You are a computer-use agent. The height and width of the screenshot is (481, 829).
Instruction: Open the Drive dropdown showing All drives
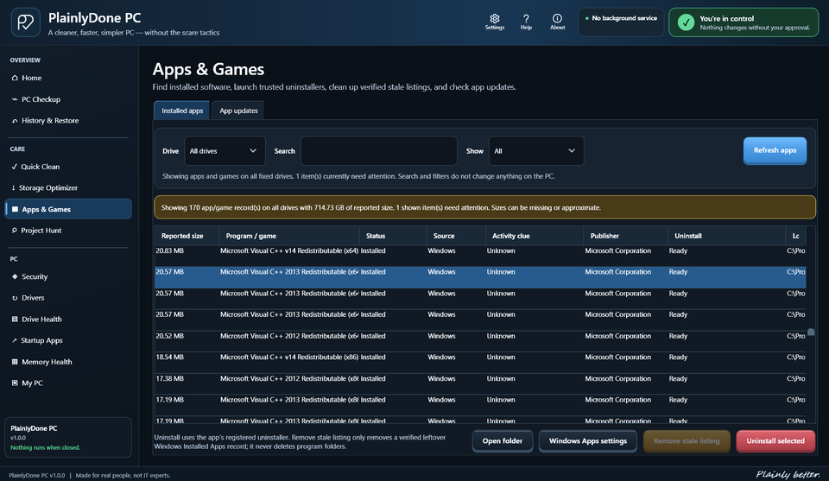pyautogui.click(x=225, y=151)
